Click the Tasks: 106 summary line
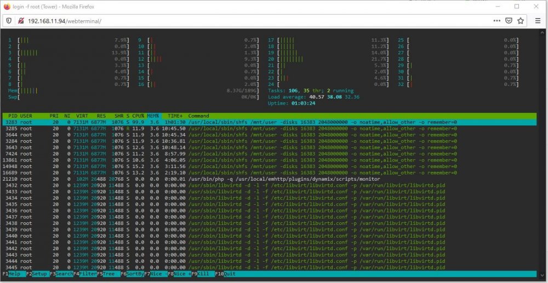The height and width of the screenshot is (283, 548). [311, 91]
